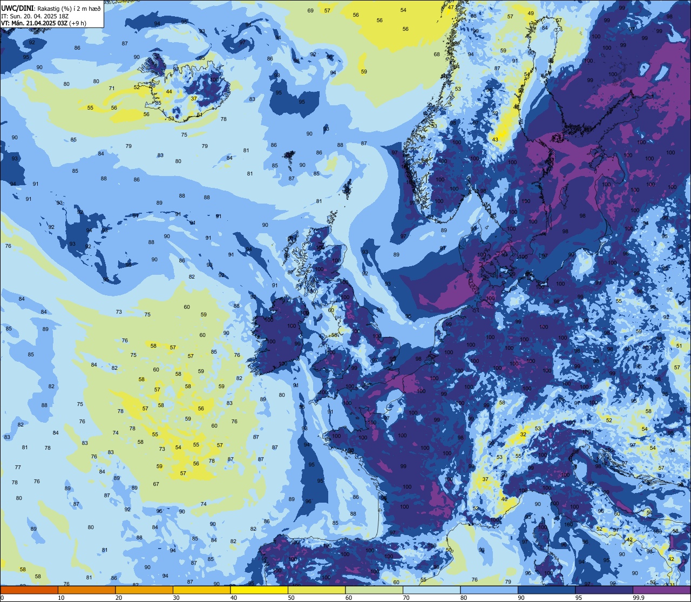
Task: Click the darkest orange legend segment below 10
Action: [x=29, y=590]
